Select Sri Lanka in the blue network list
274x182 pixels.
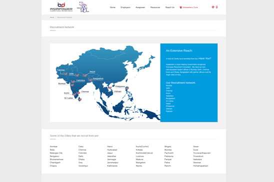[x=169, y=101]
